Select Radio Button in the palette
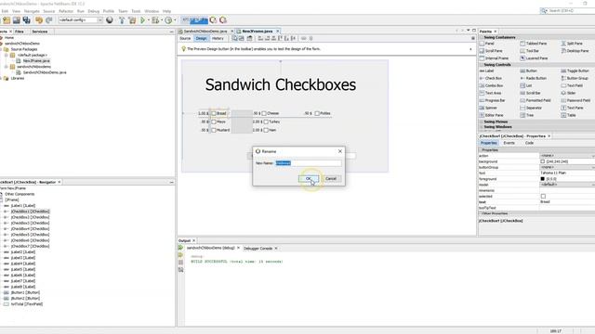 point(533,78)
